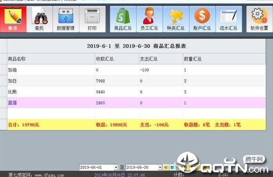Click the 今 today quick-date button
This screenshot has height=177, width=273.
click(x=166, y=168)
